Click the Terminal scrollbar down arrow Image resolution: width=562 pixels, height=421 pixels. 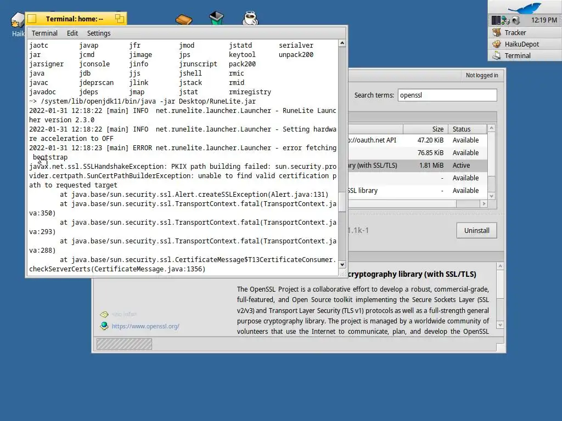click(x=342, y=265)
